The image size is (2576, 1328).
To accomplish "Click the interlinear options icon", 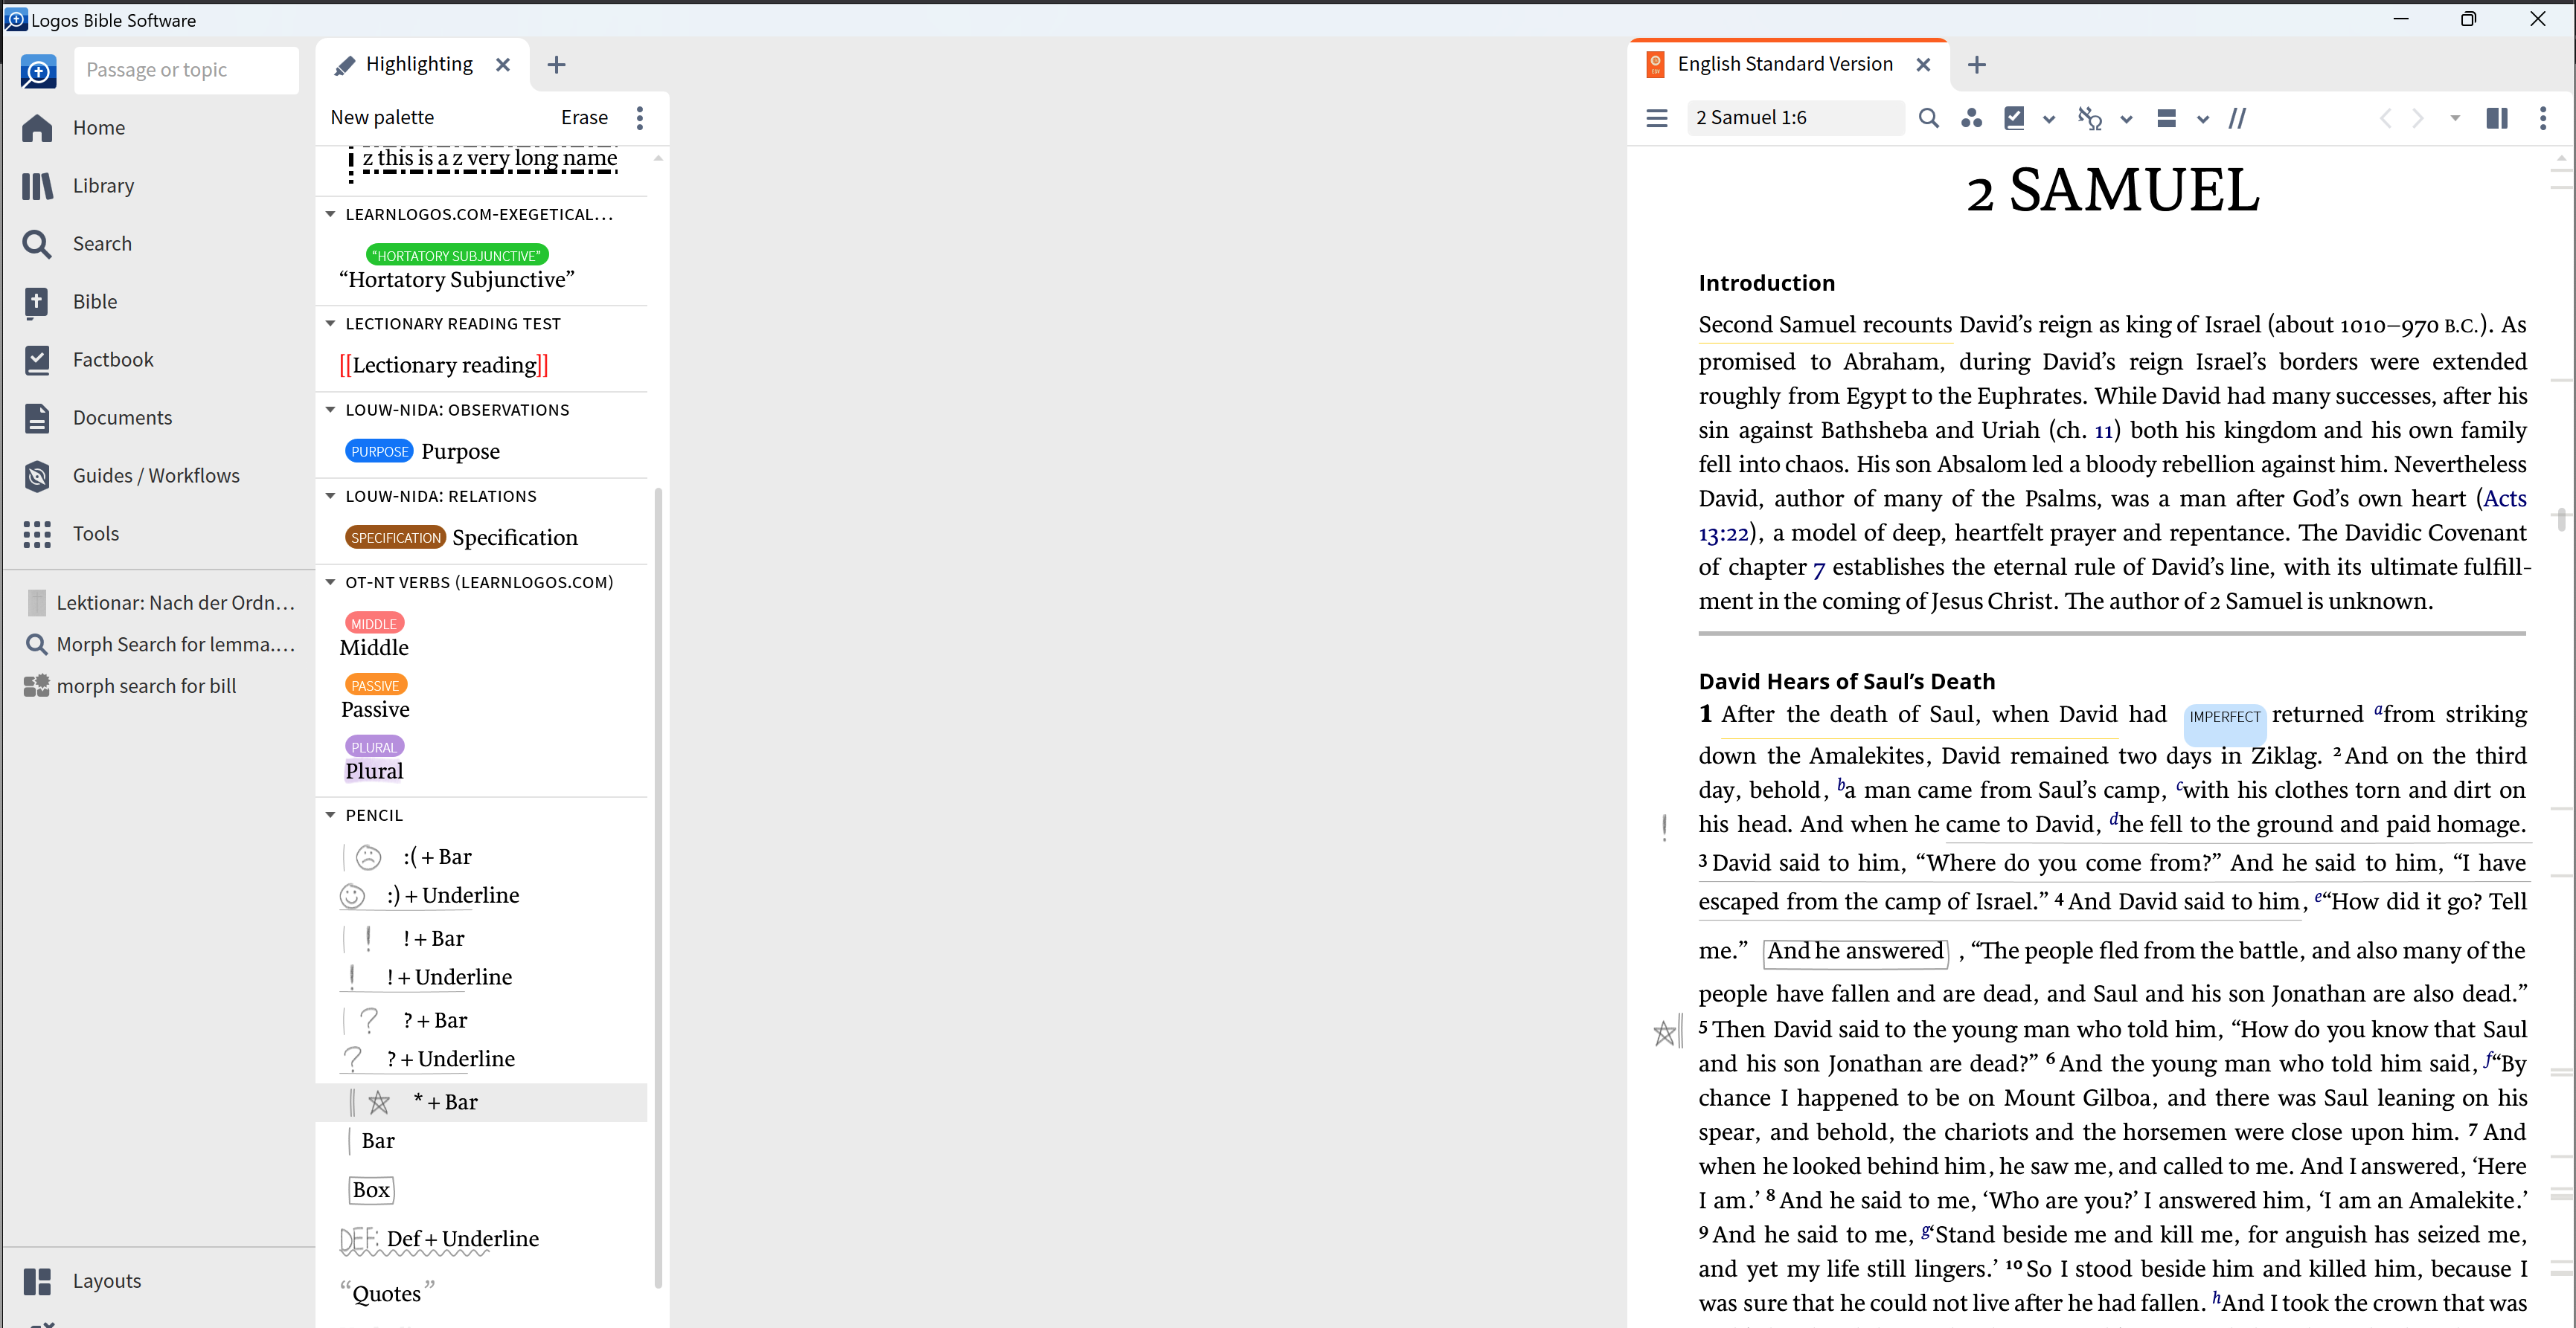I will pyautogui.click(x=2090, y=118).
